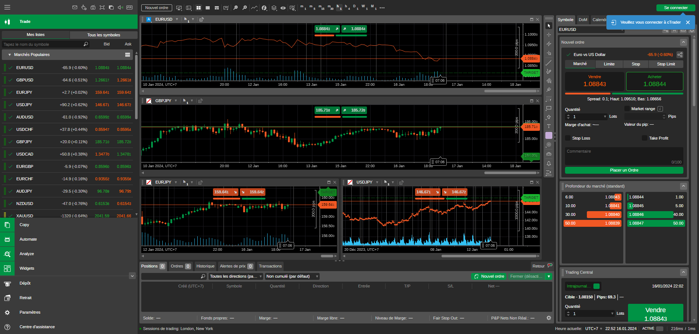Viewport: 699px width, 334px height.
Task: Click the 'Se connecter' button
Action: point(676,8)
